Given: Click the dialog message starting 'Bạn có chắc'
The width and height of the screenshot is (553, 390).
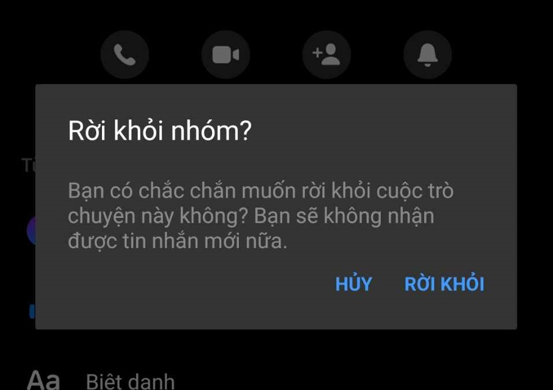Looking at the screenshot, I should click(261, 216).
